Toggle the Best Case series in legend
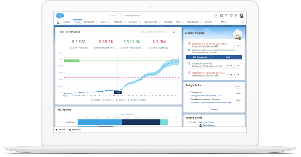The height and width of the screenshot is (157, 301). 107,100
